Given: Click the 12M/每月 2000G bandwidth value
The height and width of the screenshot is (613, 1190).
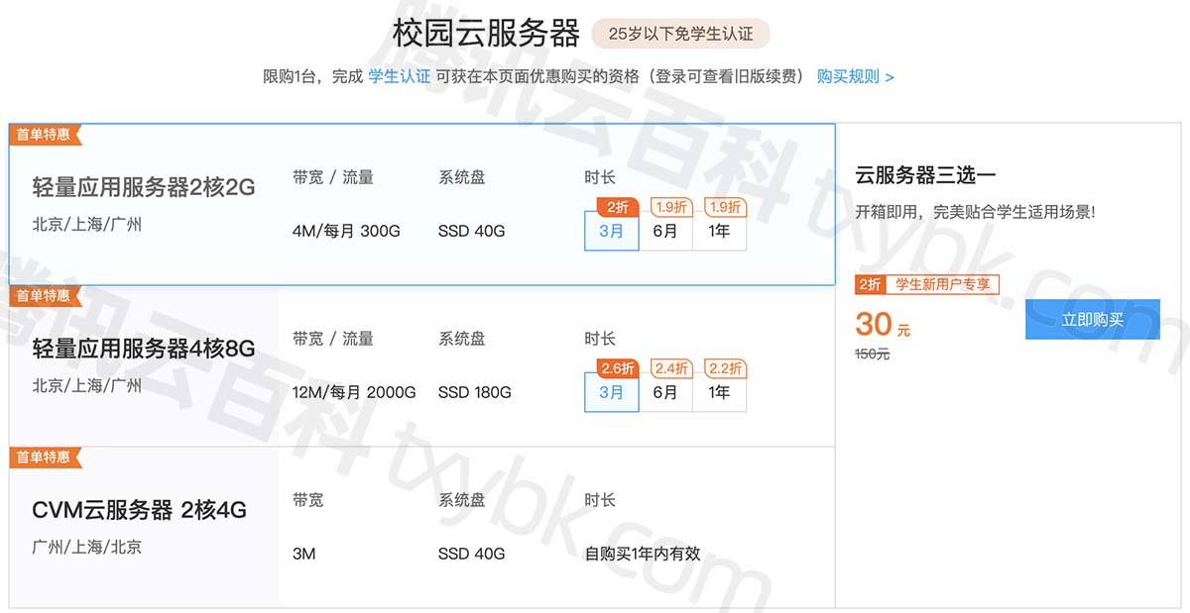Looking at the screenshot, I should click(354, 392).
